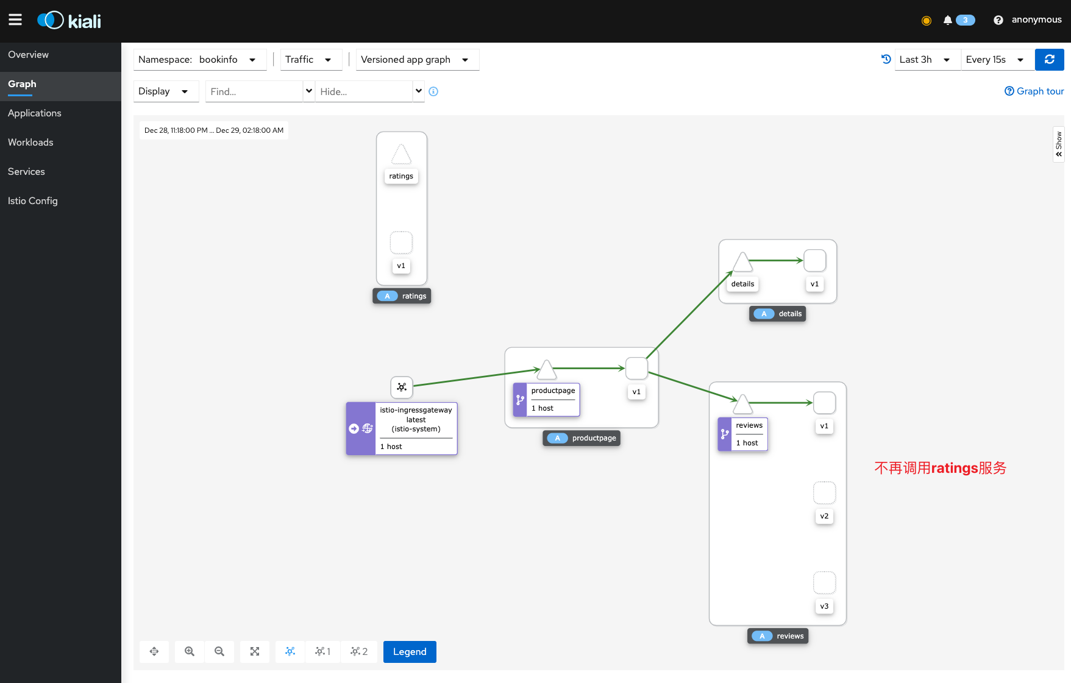The image size is (1071, 683).
Task: Click the reviews 1 host label
Action: pyautogui.click(x=747, y=443)
